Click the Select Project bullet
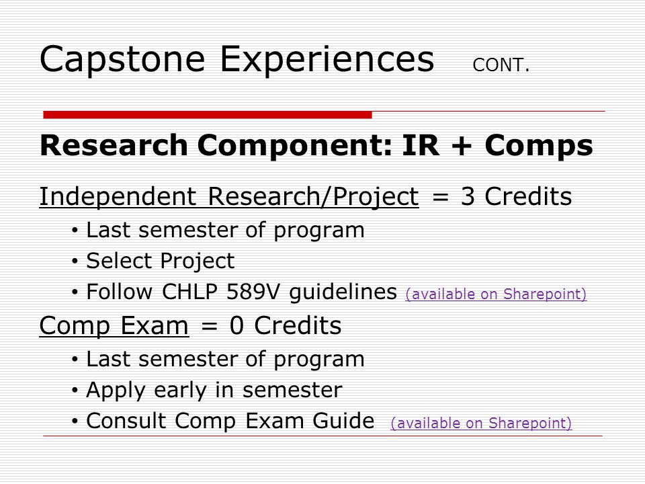Image resolution: width=645 pixels, height=484 pixels. click(x=161, y=261)
